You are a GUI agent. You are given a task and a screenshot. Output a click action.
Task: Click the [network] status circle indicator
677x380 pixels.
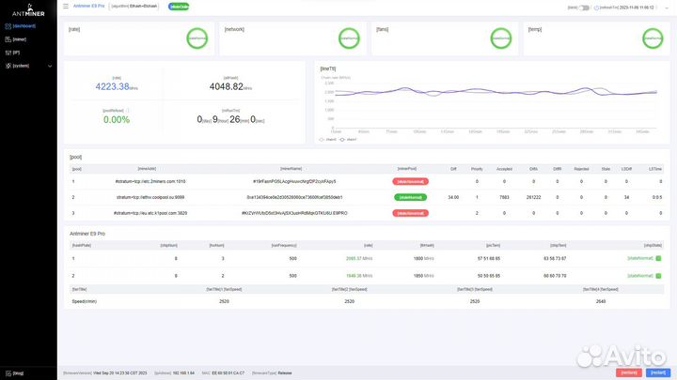(x=349, y=38)
